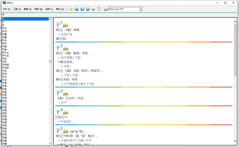This screenshot has height=147, width=239.
Task: Click the definition pane scrollbar down arrow
Action: [236, 143]
